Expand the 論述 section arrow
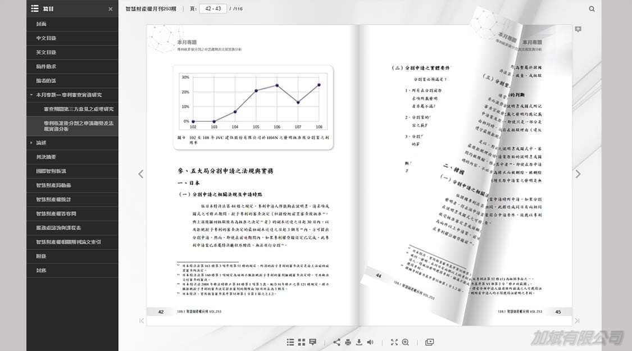The image size is (632, 351). [x=31, y=143]
